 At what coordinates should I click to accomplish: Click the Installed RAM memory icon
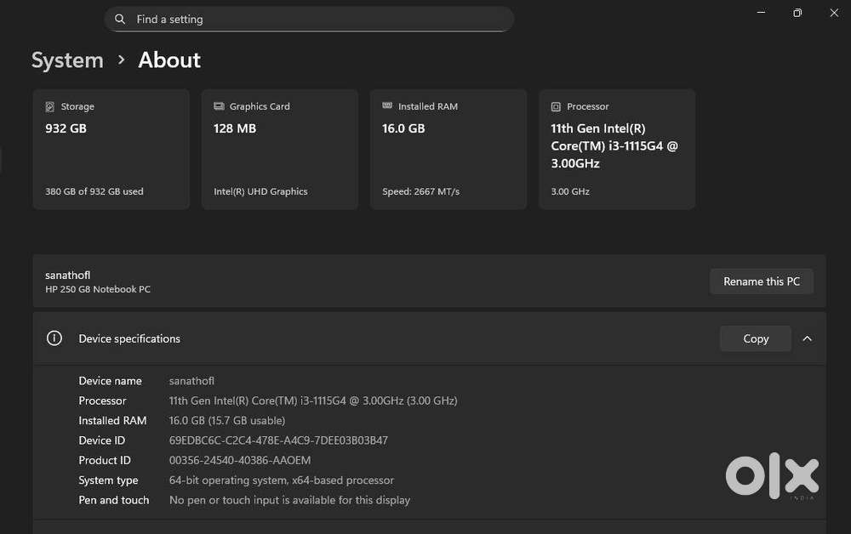[387, 107]
